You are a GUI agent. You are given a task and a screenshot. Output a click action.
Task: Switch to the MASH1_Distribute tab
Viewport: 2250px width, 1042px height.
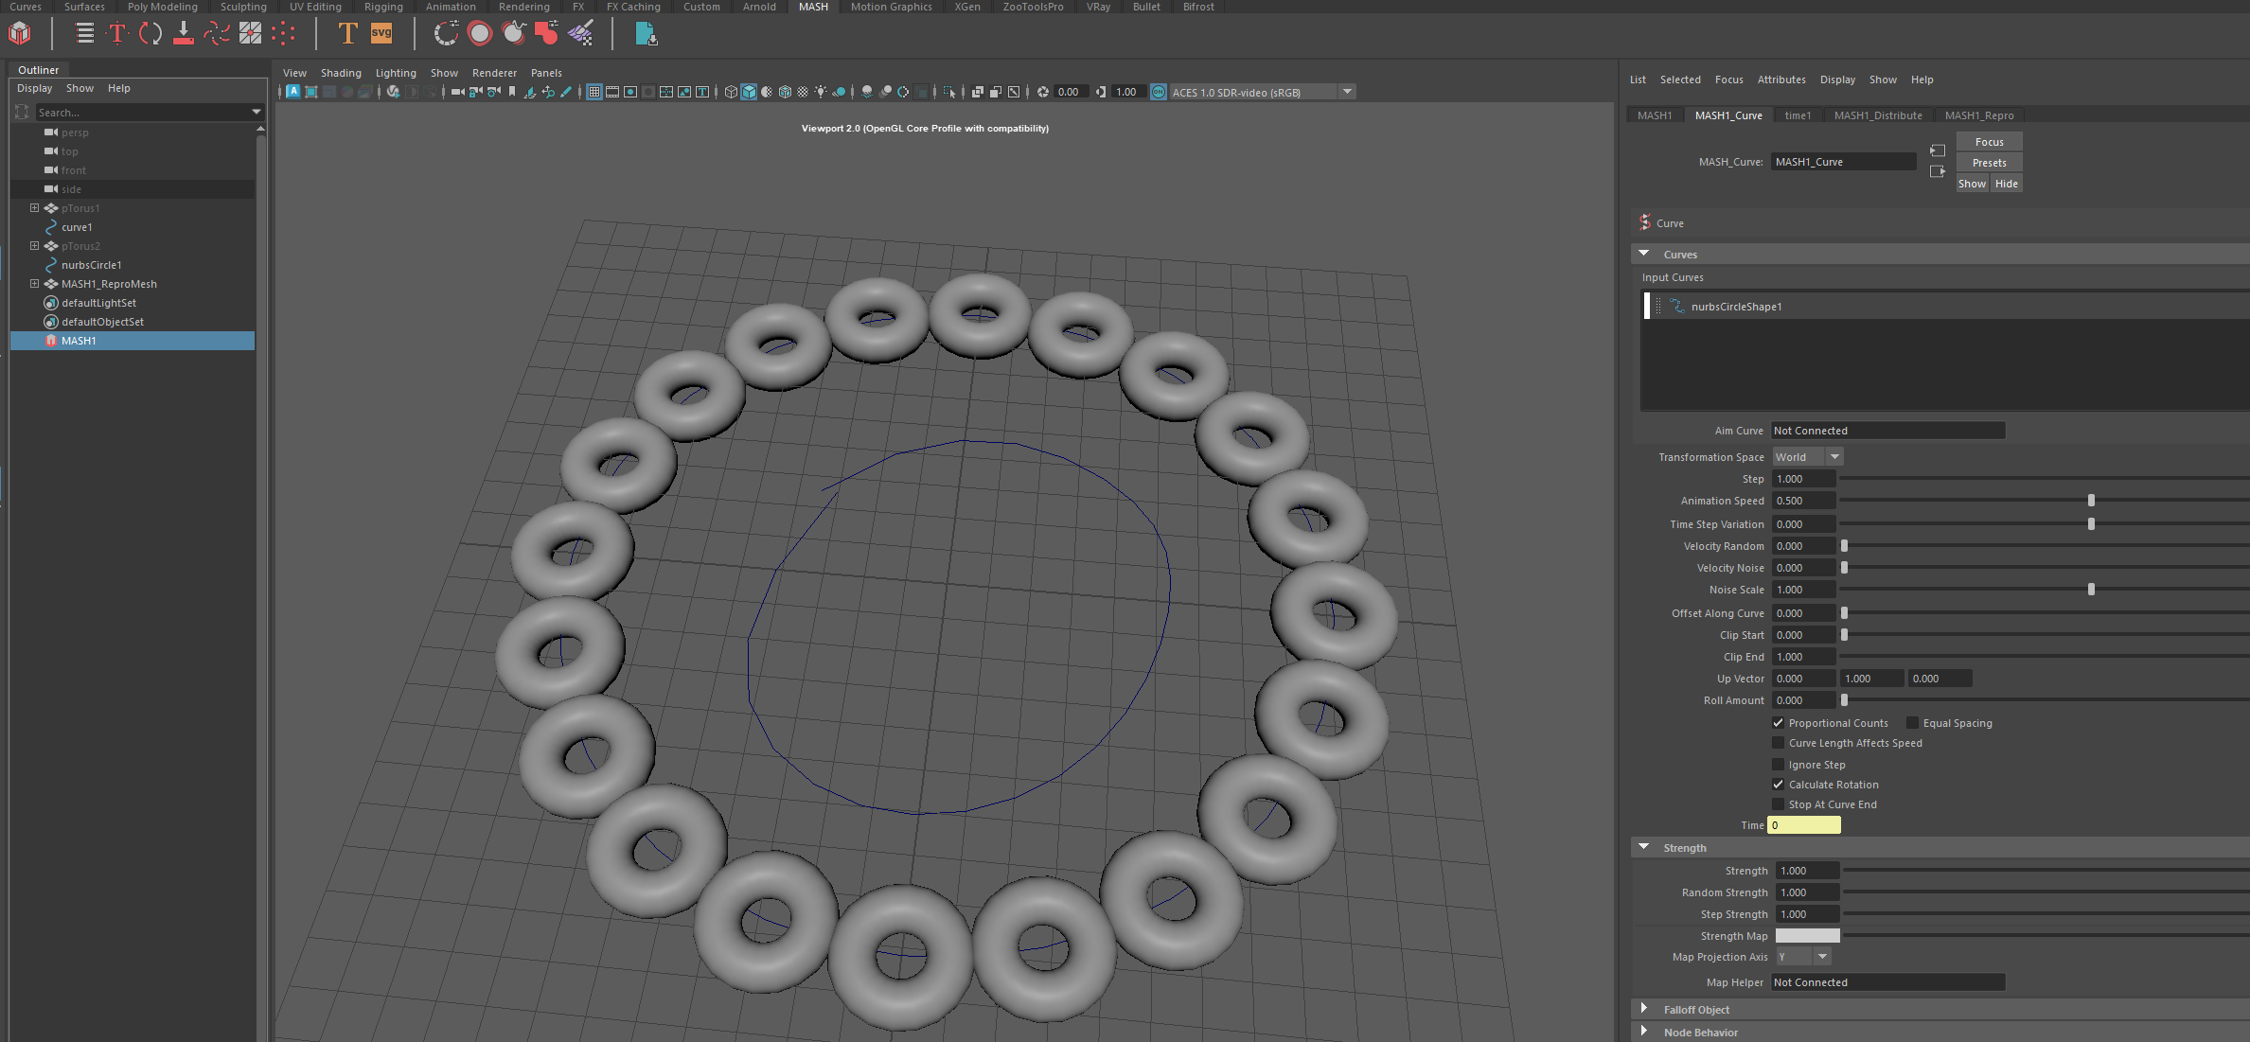[x=1879, y=115]
